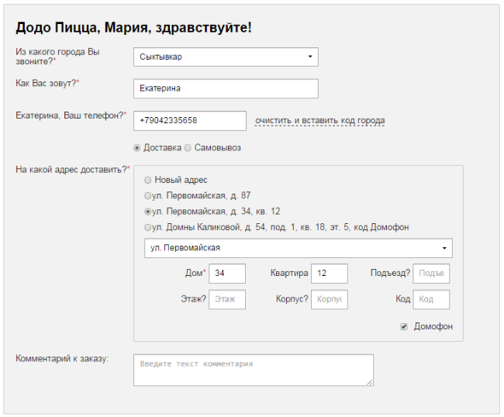
Task: Click the empty Подъезд input field
Action: (x=431, y=274)
